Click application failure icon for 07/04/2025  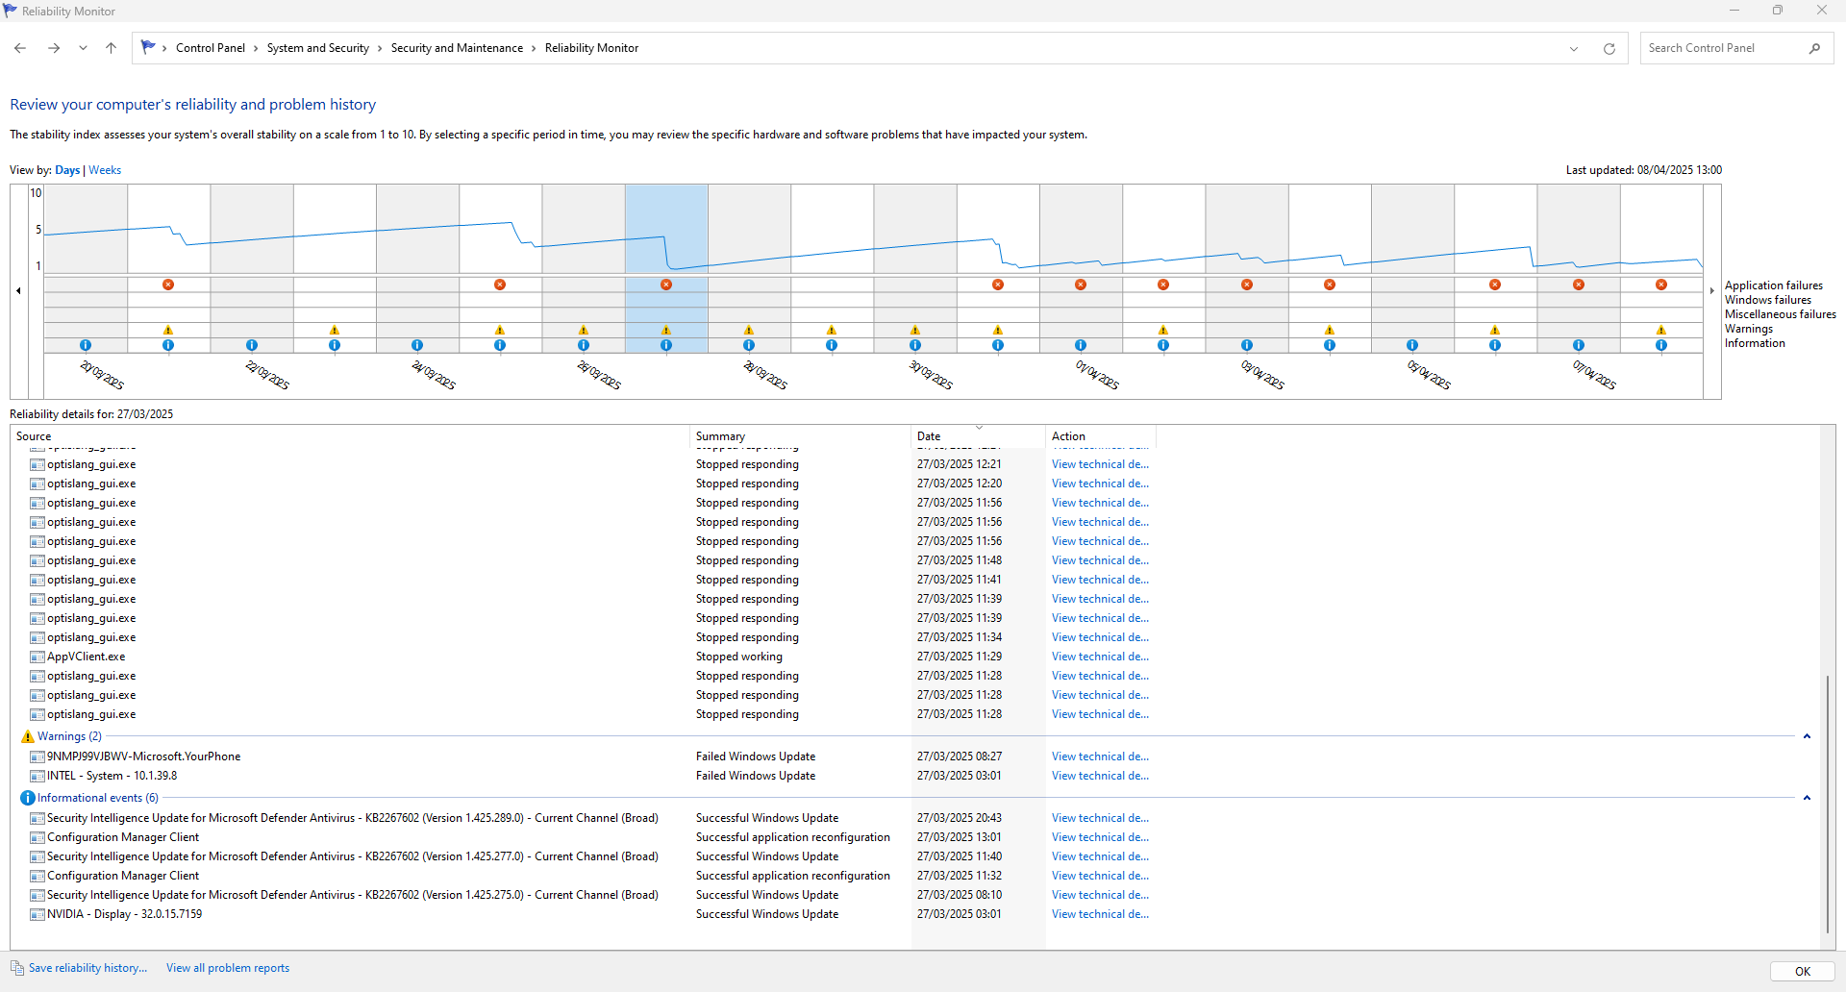point(1579,285)
